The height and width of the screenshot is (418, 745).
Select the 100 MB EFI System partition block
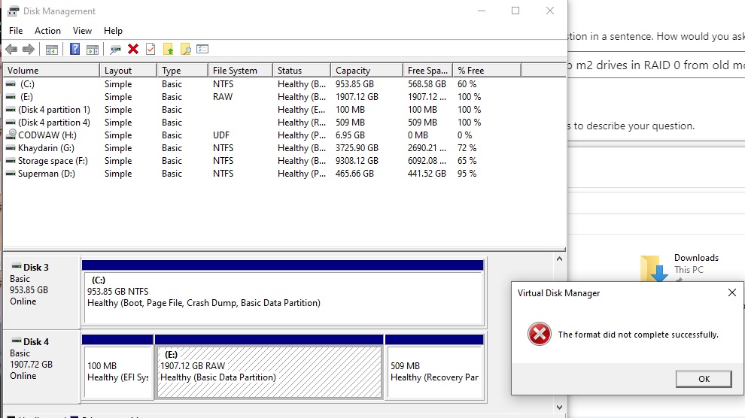point(118,367)
